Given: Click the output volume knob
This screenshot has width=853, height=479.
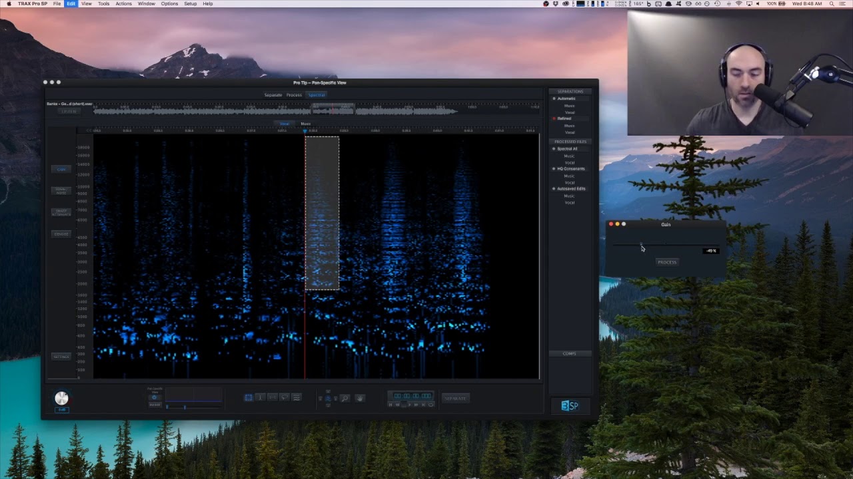Looking at the screenshot, I should point(61,398).
